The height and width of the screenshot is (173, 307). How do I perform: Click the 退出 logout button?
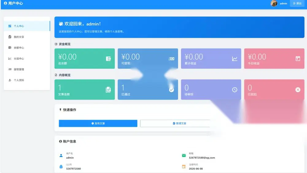tap(297, 3)
